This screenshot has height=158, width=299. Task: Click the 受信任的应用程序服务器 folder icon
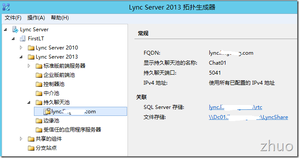coord(39,130)
